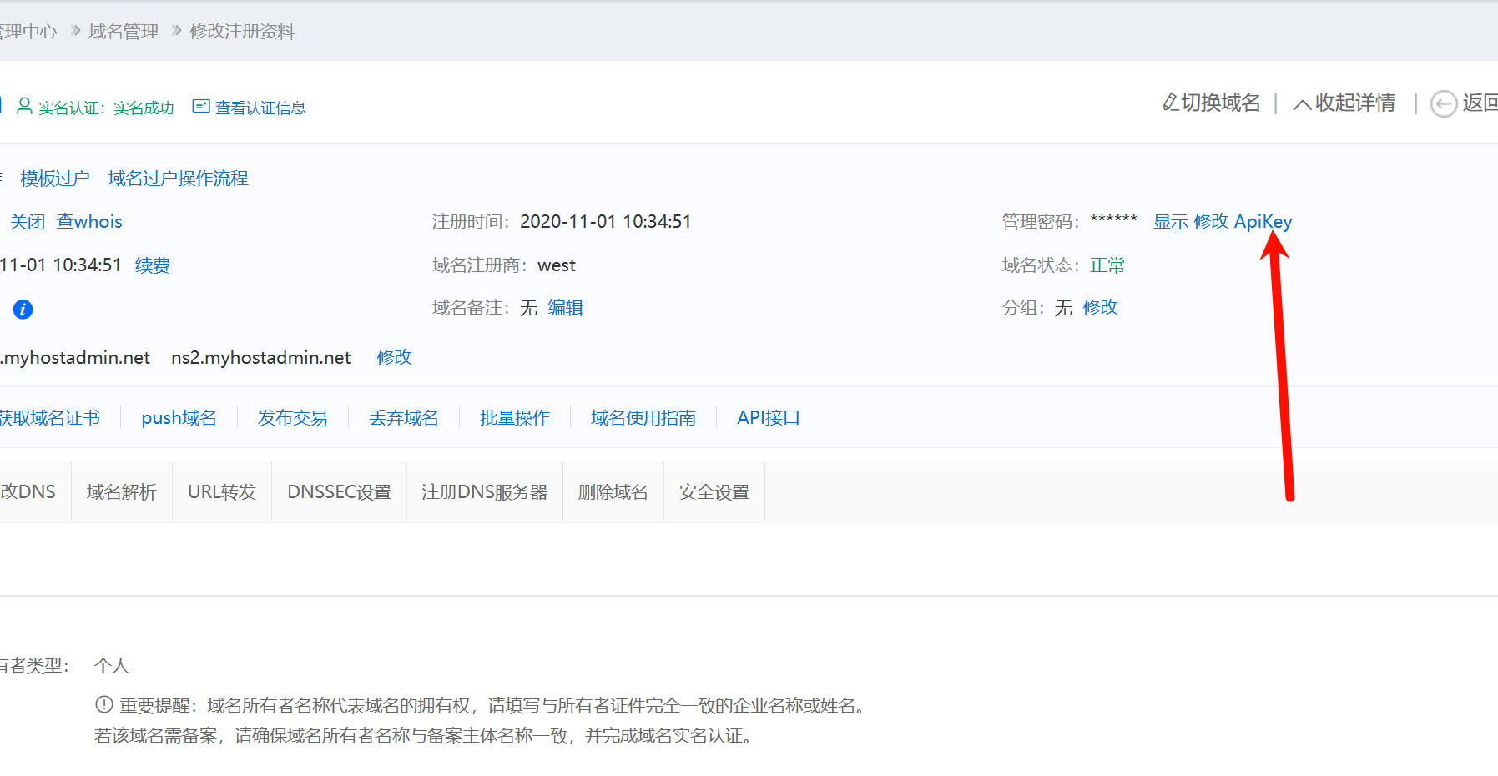Switch to the 改DNS tab
This screenshot has height=776, width=1498.
click(x=35, y=491)
